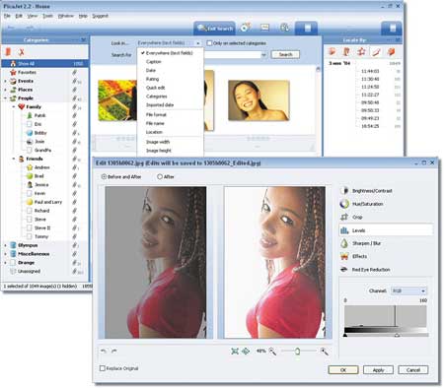Click the red pencil icon in Locate By panel
444x388 pixels.
pyautogui.click(x=376, y=51)
